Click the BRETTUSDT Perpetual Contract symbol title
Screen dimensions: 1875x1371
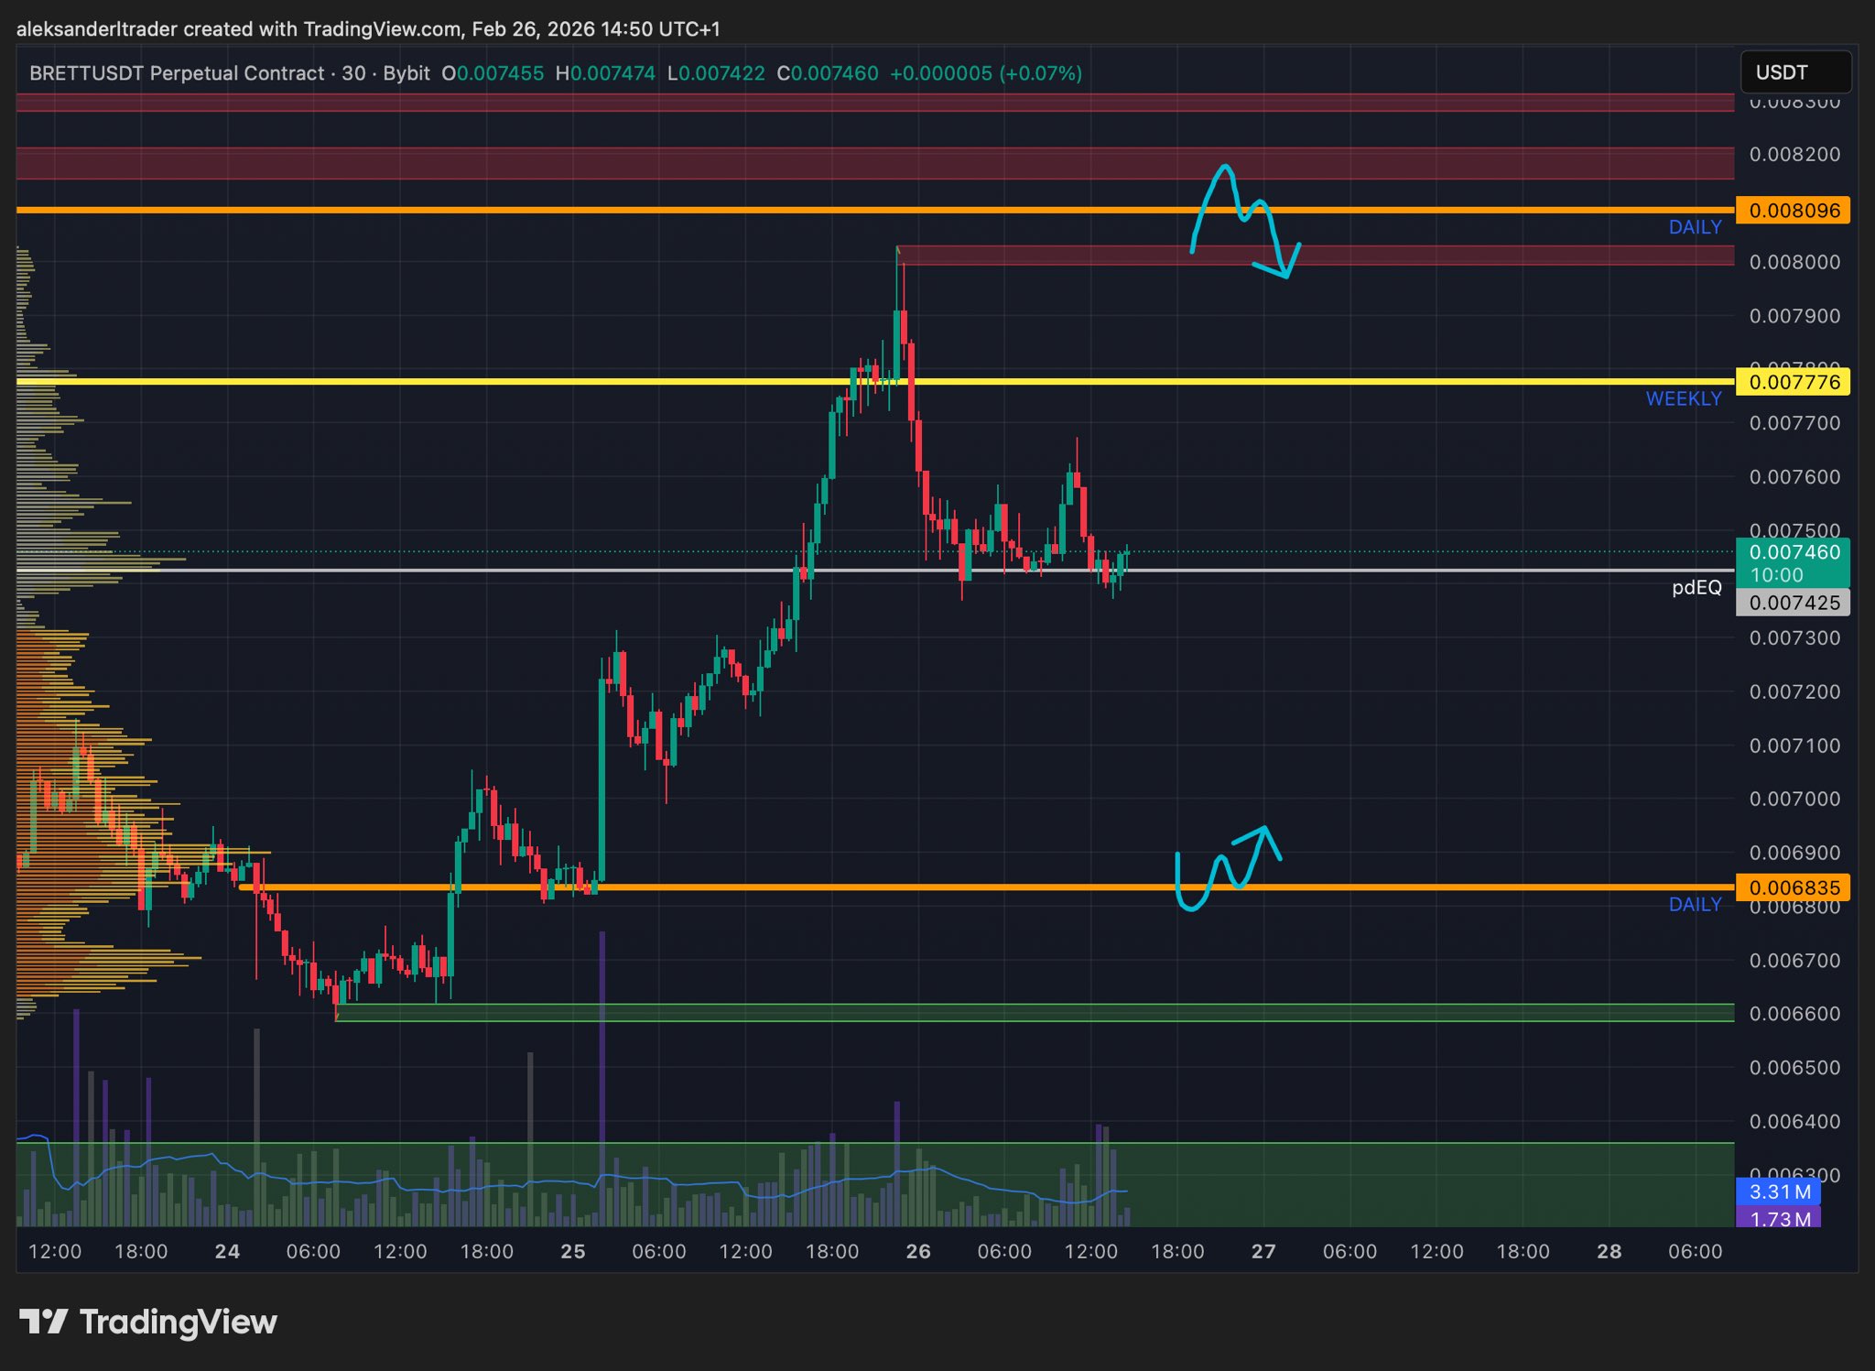(x=177, y=73)
